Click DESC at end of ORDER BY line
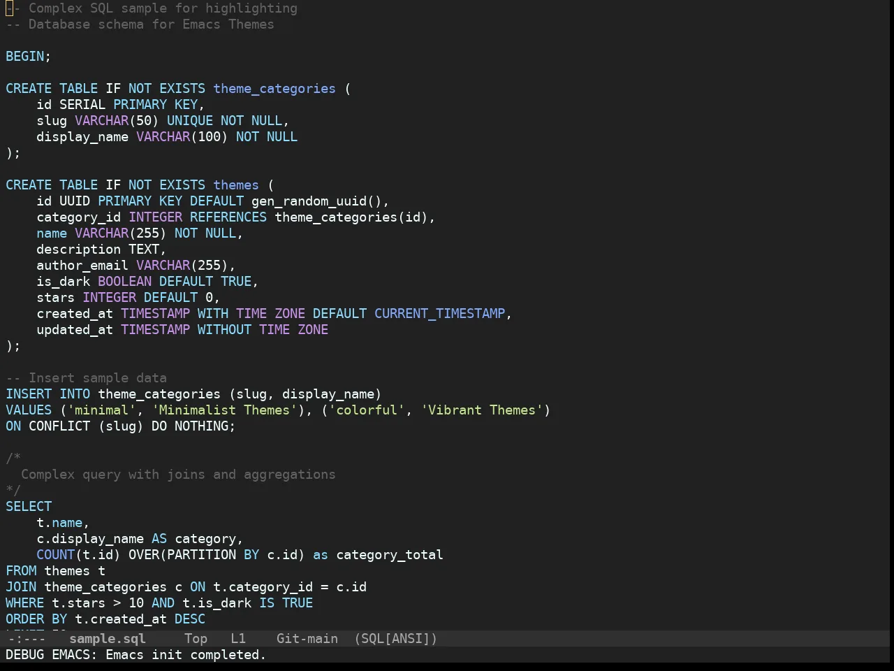 [190, 619]
